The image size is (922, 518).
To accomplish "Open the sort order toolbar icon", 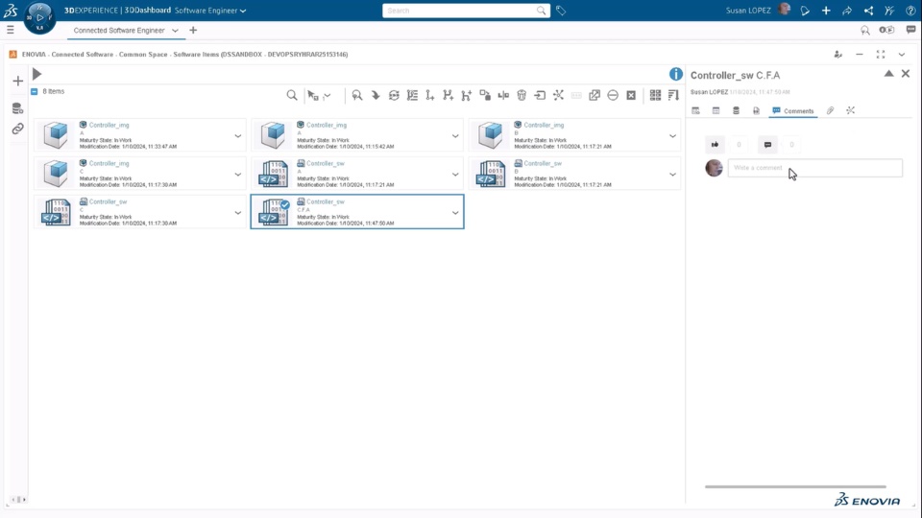I will pos(674,95).
